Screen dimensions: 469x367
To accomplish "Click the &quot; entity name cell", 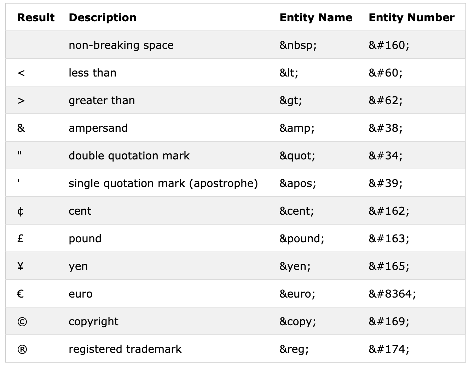I will pos(297,156).
